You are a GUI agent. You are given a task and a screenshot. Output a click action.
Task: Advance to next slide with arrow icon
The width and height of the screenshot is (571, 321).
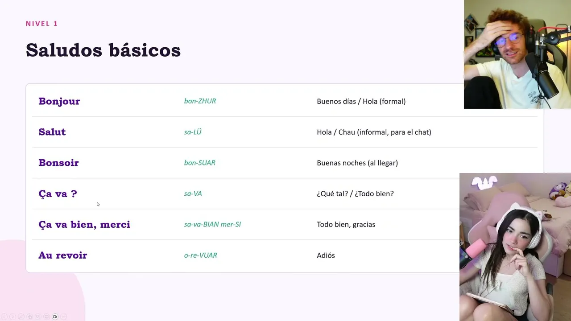click(x=12, y=317)
